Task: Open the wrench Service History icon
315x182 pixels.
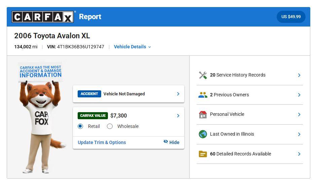Action: pos(203,75)
